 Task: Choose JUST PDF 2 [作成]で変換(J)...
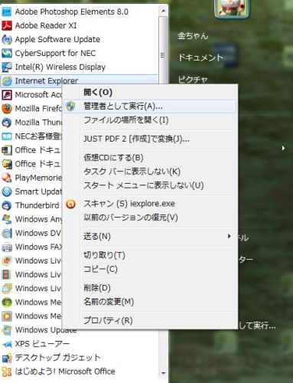pos(150,139)
